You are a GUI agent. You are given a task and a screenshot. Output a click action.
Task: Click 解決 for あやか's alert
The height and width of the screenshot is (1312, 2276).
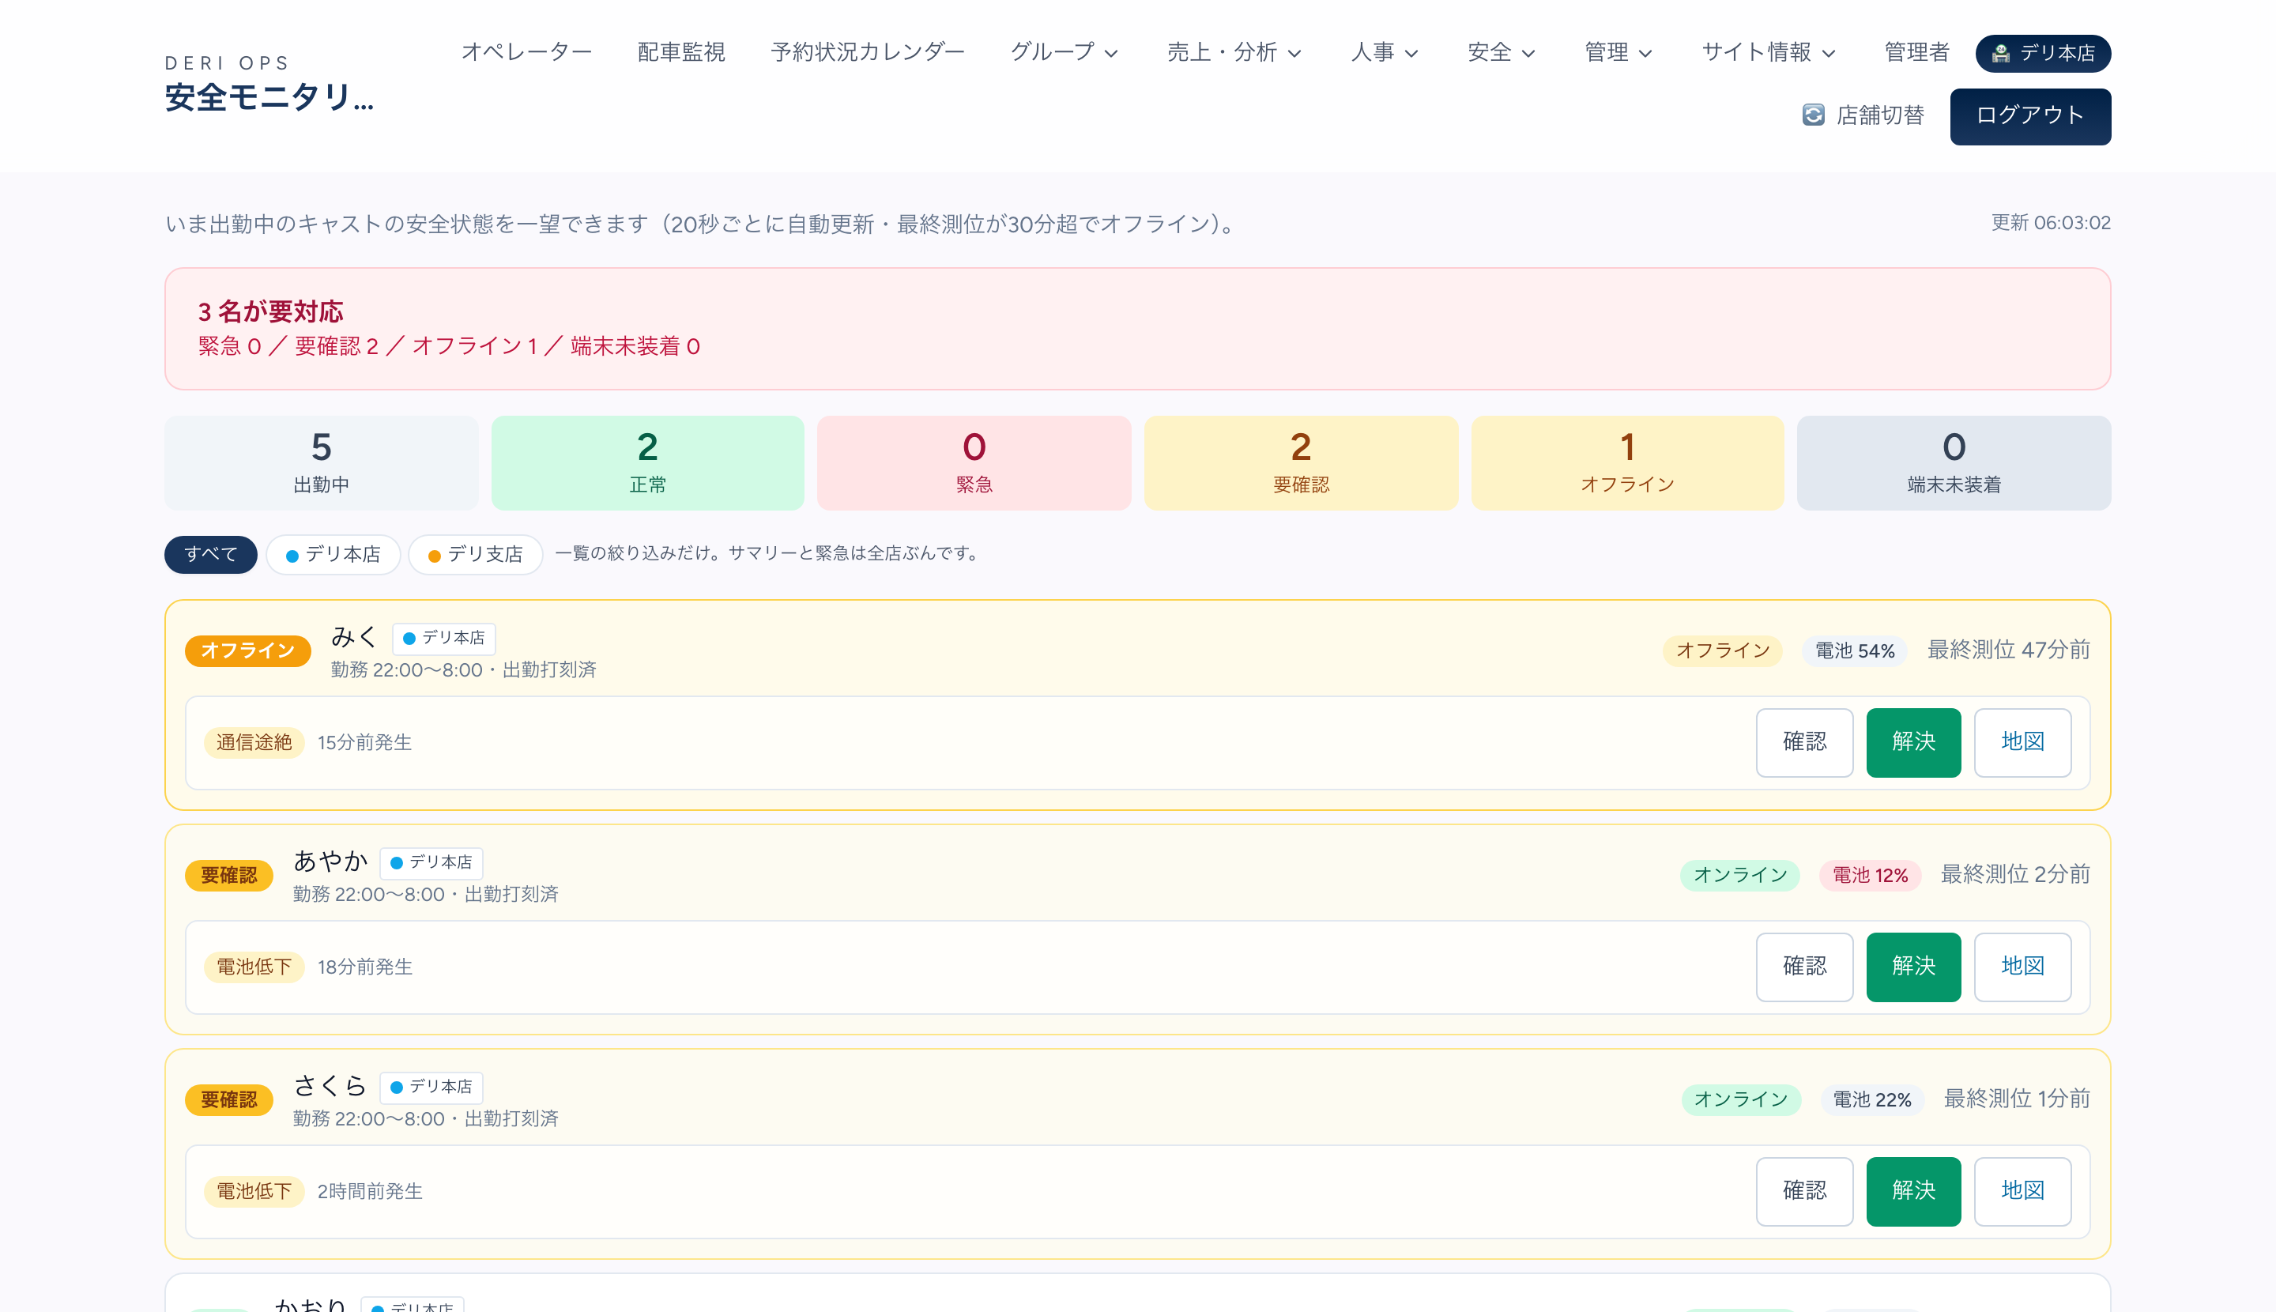[x=1914, y=967]
